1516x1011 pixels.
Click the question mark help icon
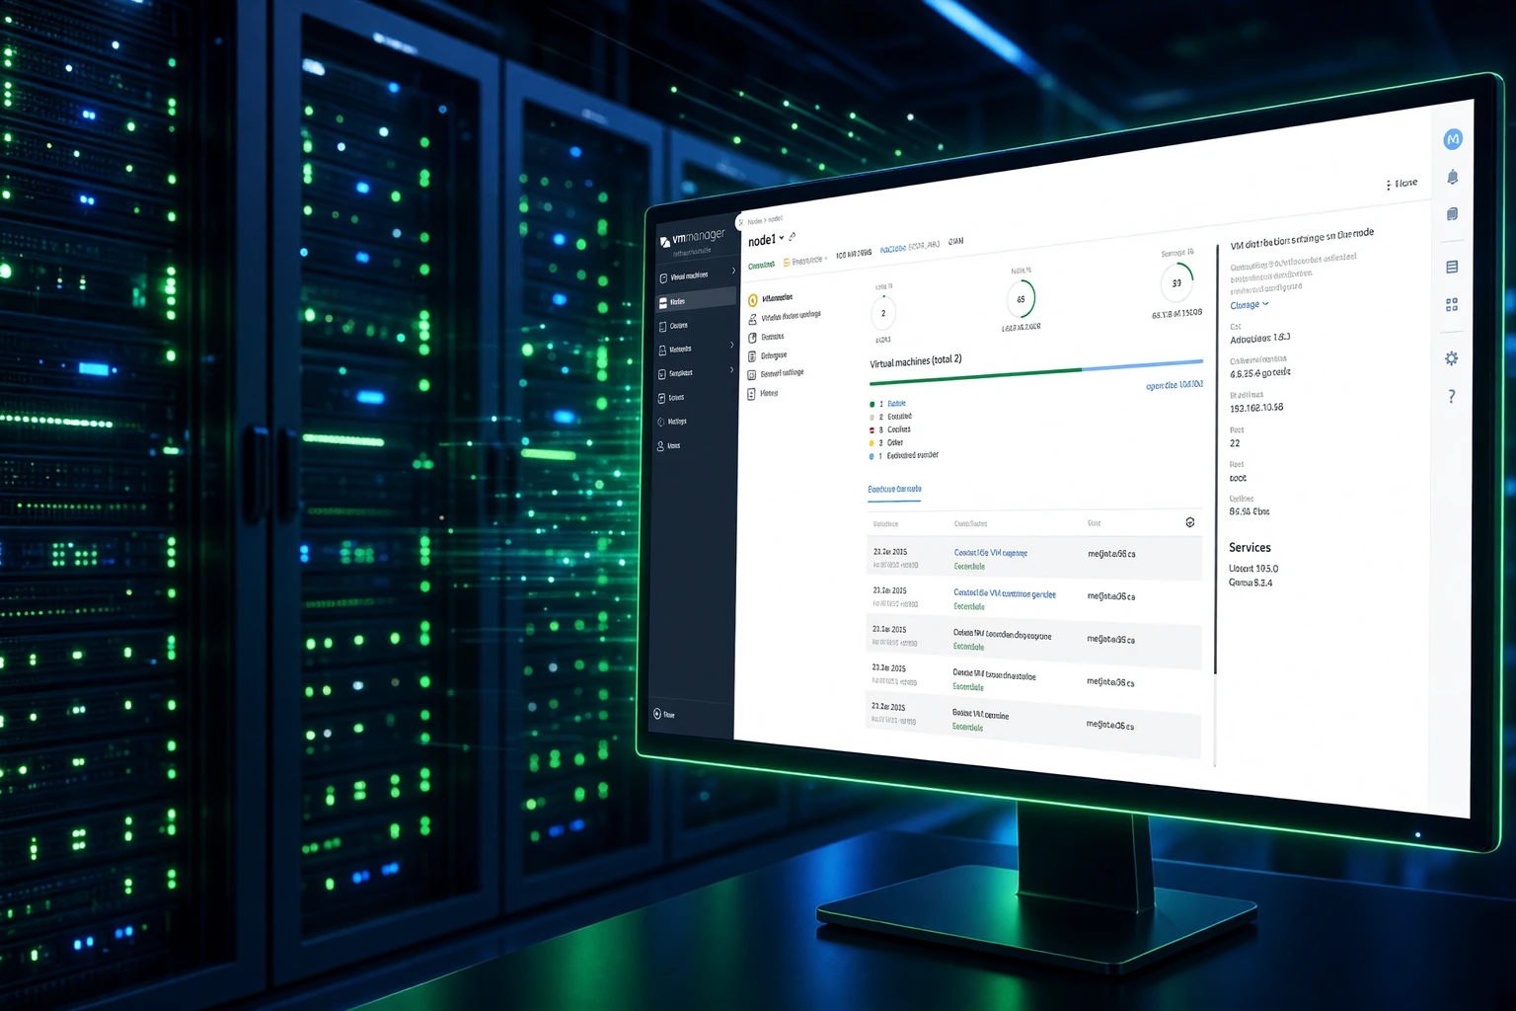pos(1451,397)
